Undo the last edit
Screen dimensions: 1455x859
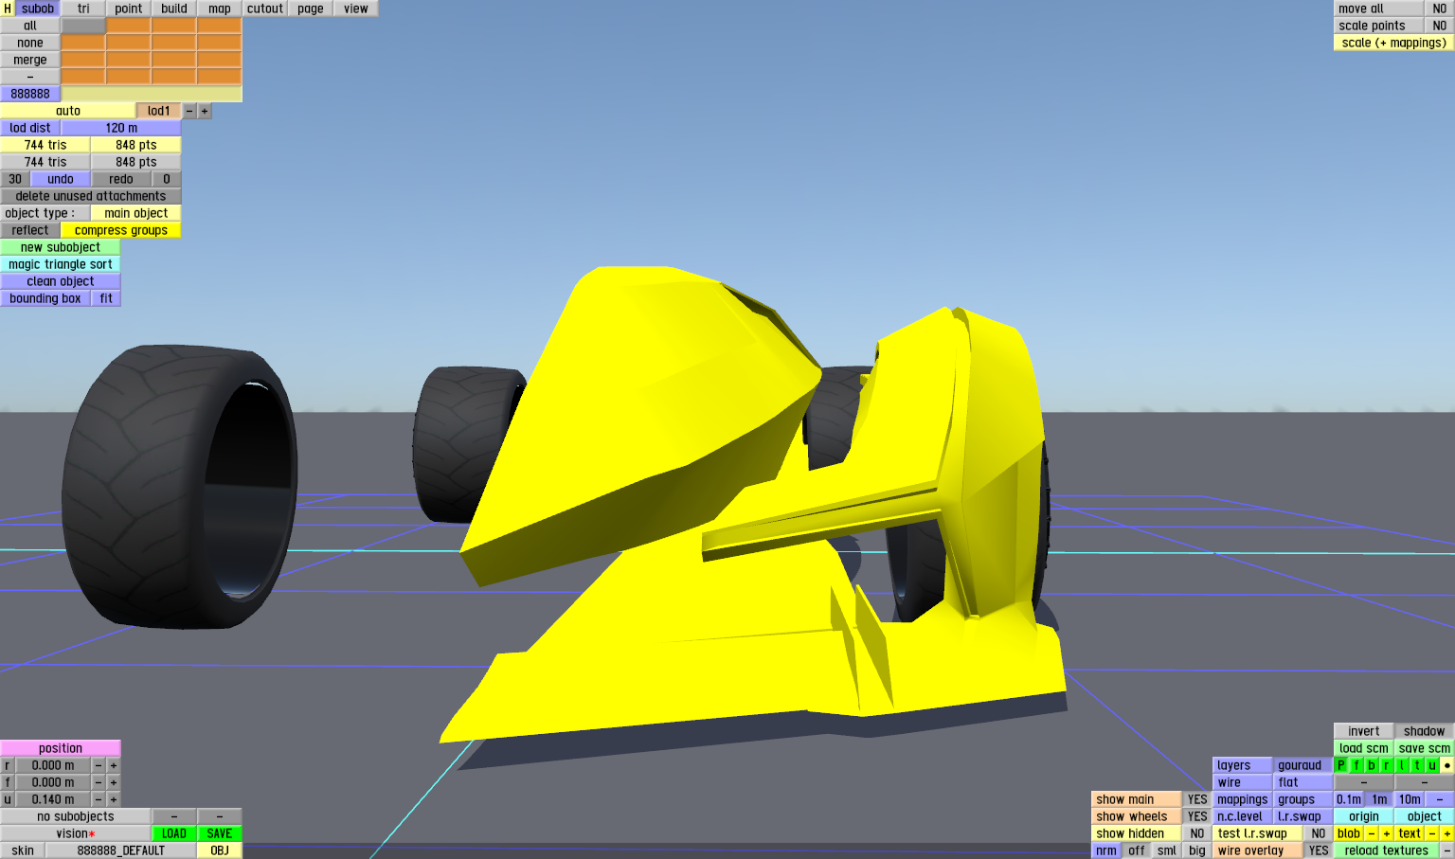point(61,179)
